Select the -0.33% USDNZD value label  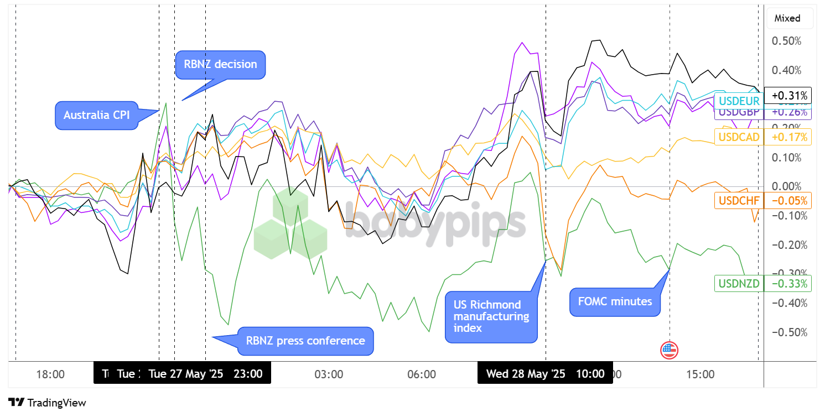click(787, 284)
